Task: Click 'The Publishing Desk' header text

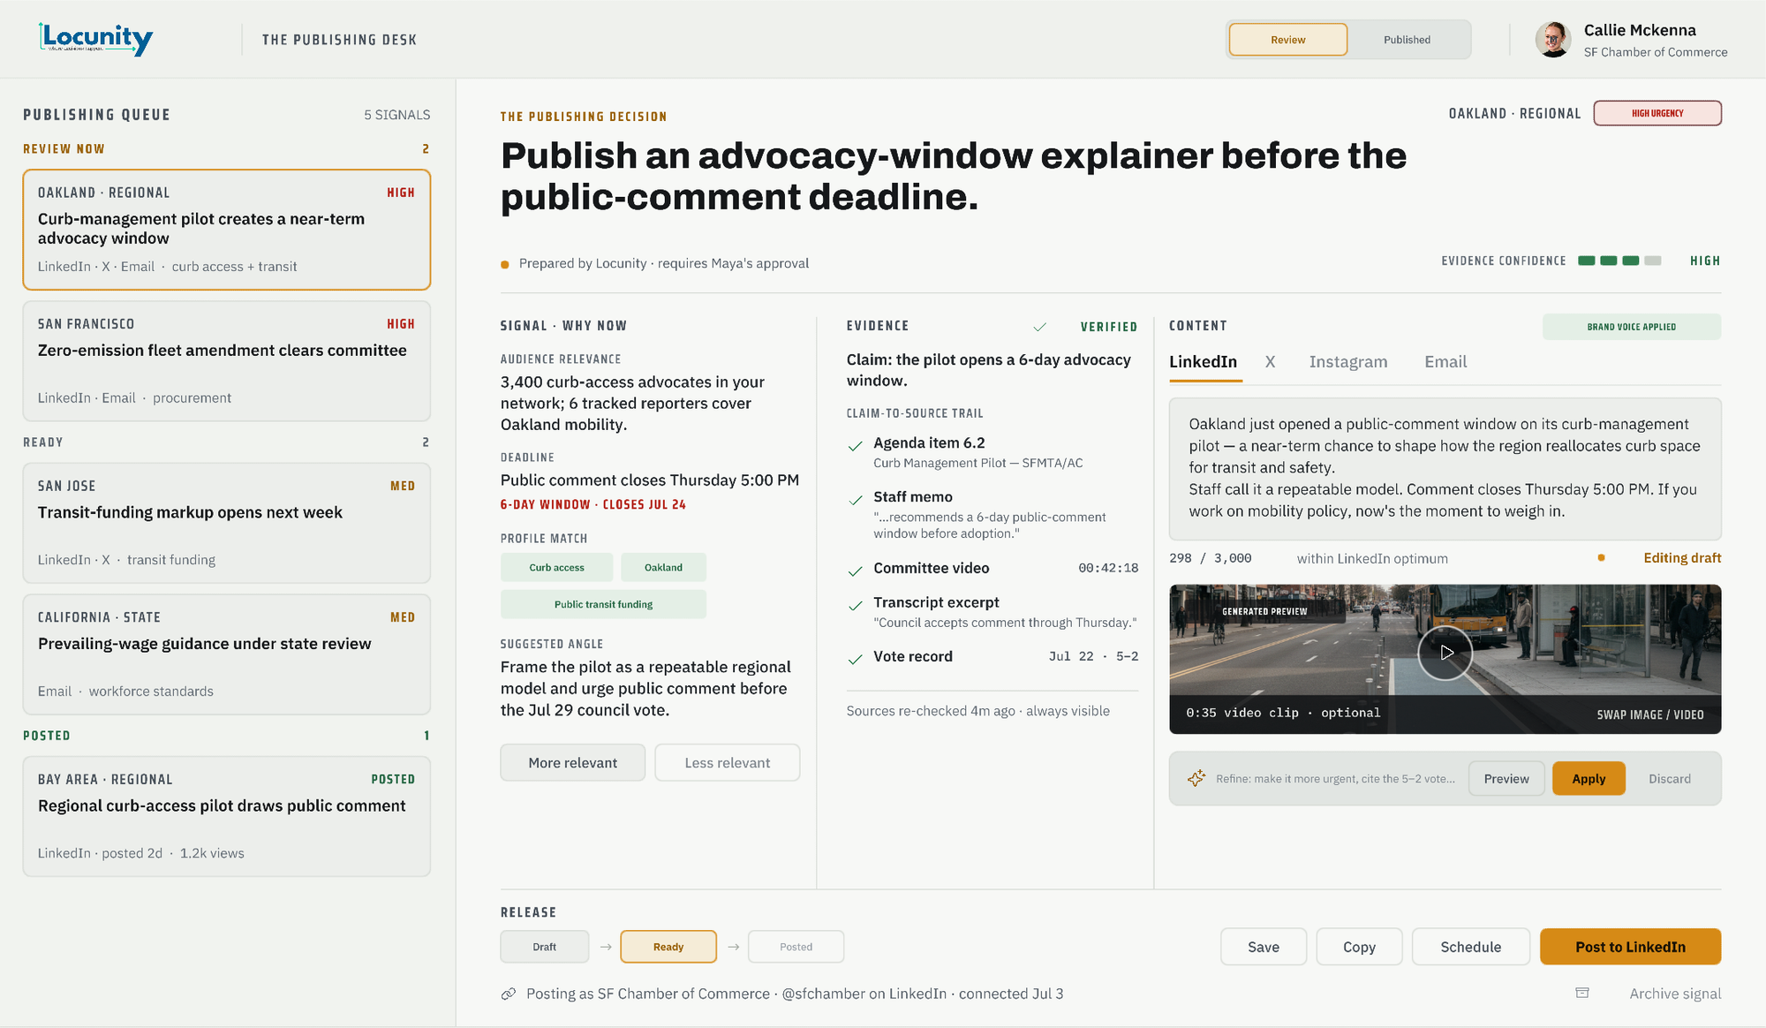Action: click(339, 40)
